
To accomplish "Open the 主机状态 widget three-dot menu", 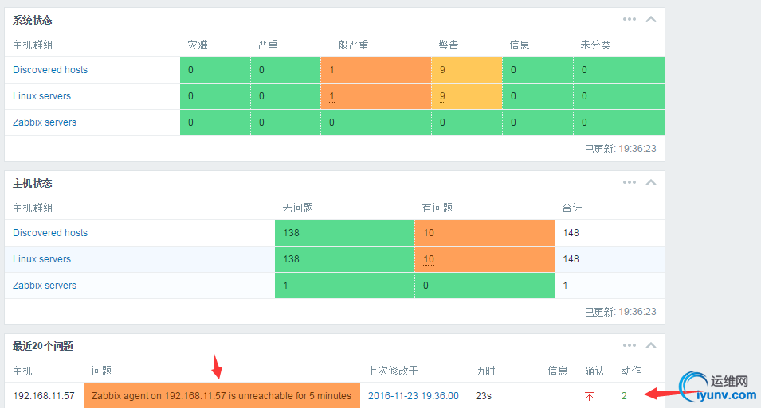I will click(x=630, y=182).
